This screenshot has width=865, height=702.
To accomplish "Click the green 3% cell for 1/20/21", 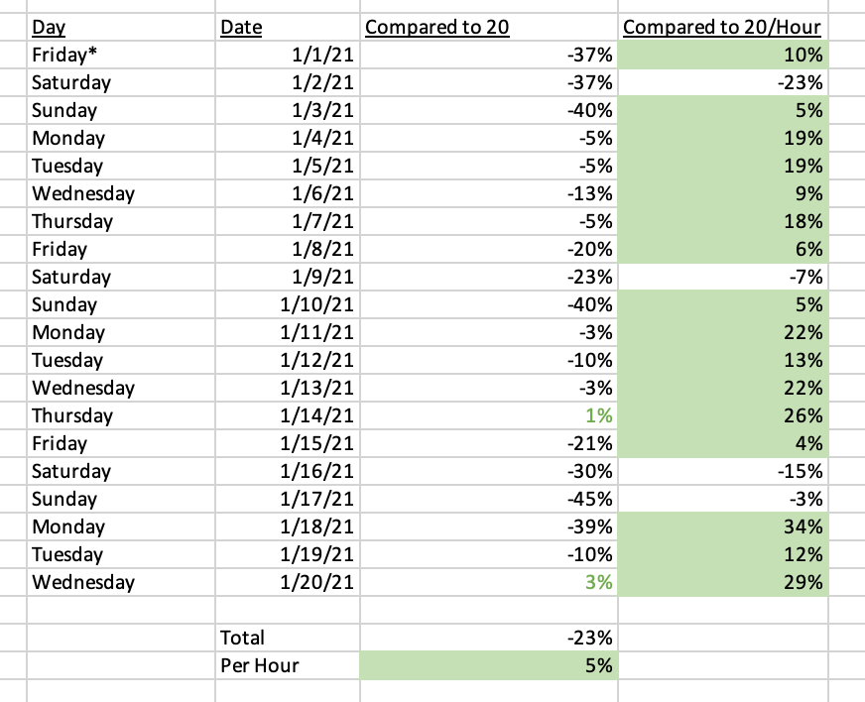I will click(489, 582).
